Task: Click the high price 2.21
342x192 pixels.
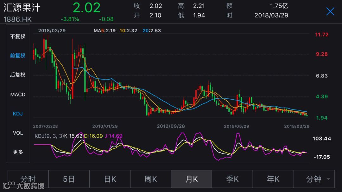Action: pyautogui.click(x=199, y=6)
